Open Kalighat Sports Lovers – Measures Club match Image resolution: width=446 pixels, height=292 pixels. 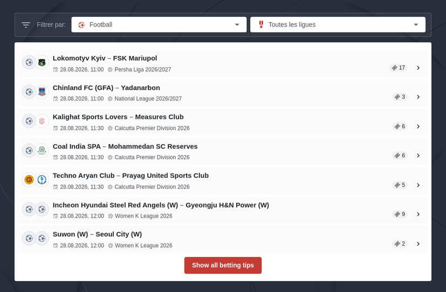click(x=118, y=117)
